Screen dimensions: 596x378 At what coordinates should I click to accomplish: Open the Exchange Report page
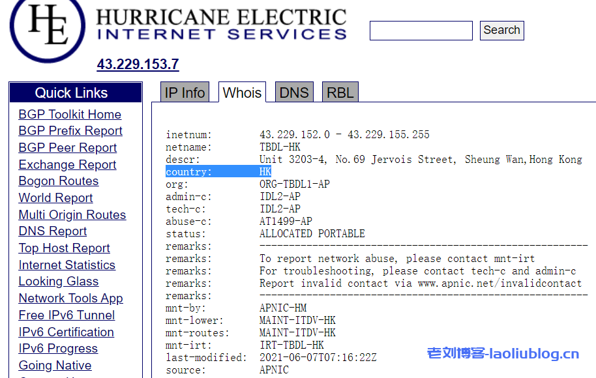[x=67, y=164]
